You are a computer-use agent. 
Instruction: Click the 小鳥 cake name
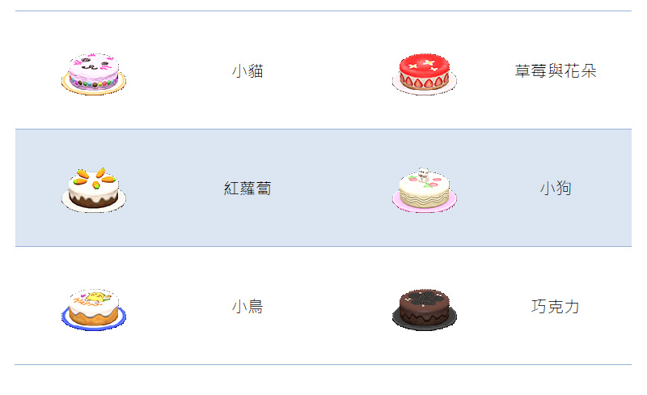(247, 307)
